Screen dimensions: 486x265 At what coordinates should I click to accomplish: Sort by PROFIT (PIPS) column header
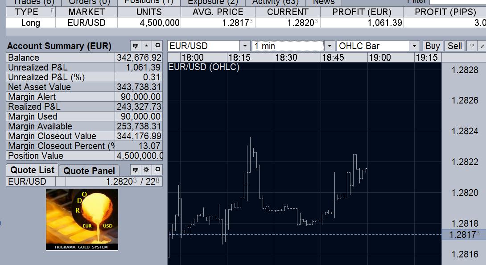445,12
